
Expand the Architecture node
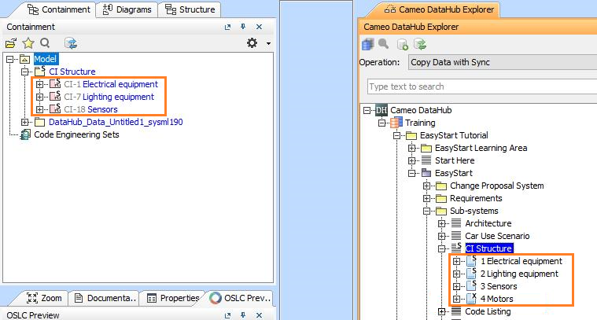[x=441, y=223]
